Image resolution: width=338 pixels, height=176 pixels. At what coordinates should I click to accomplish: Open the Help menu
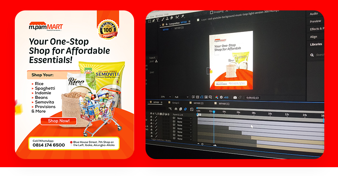pos(167,14)
